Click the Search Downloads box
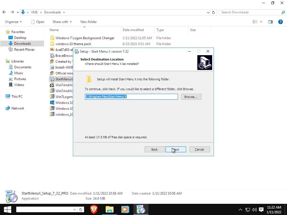Screen dimensions: 287x215 250,12
